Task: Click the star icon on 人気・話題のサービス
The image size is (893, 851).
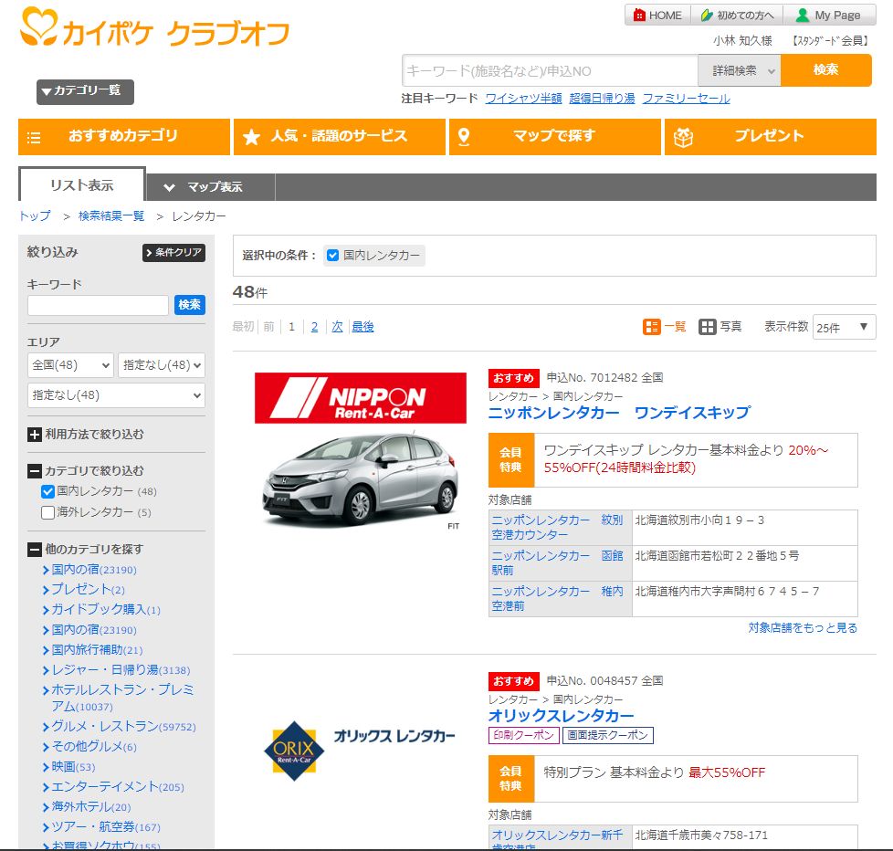Action: [x=251, y=137]
